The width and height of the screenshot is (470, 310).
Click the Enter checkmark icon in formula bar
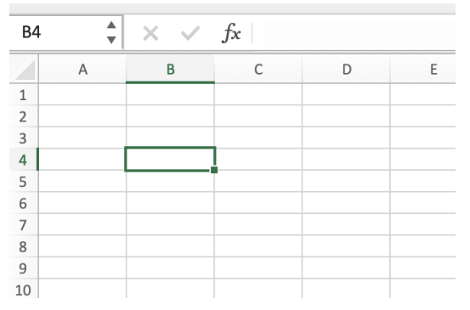tap(190, 33)
